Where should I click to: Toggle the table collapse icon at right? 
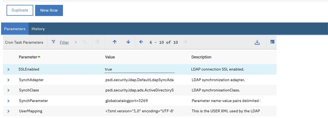tap(272, 42)
